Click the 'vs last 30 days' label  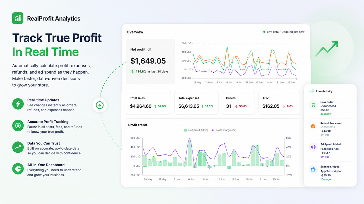pyautogui.click(x=158, y=71)
